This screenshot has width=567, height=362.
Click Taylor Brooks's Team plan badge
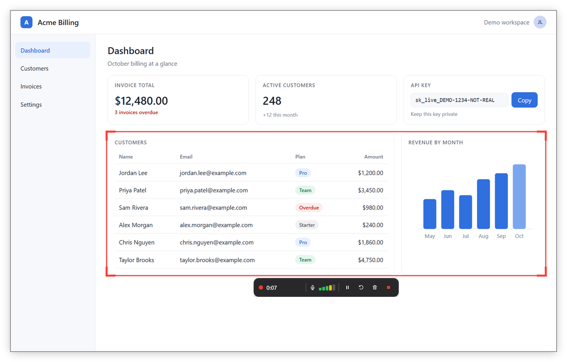(x=305, y=259)
